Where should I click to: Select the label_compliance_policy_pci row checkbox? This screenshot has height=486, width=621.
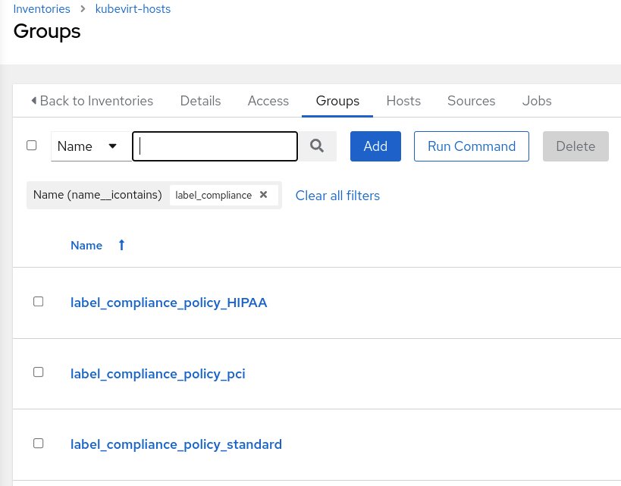39,372
